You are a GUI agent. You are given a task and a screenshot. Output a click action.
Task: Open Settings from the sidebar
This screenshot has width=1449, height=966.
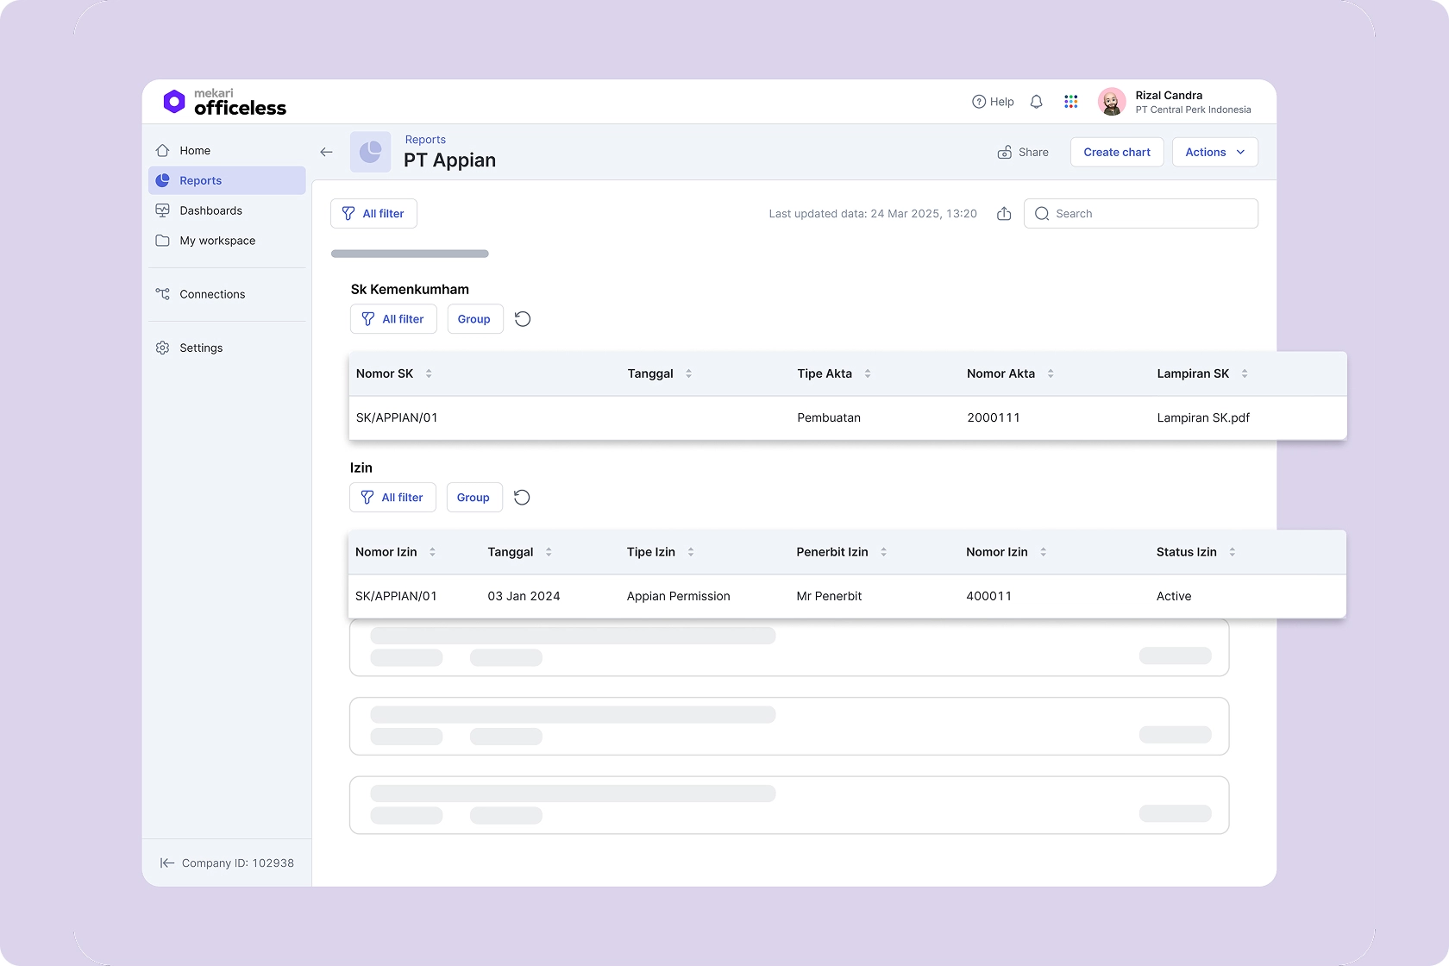[201, 348]
